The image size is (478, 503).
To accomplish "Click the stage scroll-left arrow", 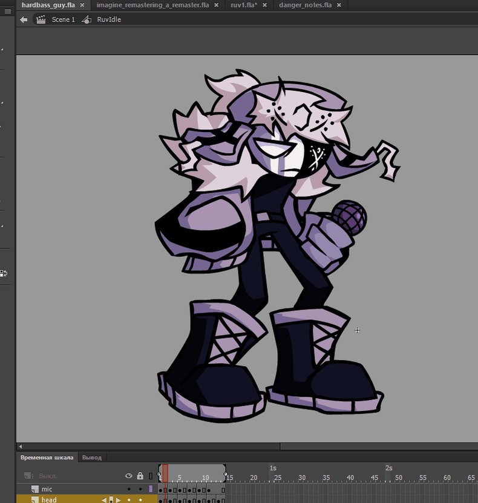I will 21,447.
